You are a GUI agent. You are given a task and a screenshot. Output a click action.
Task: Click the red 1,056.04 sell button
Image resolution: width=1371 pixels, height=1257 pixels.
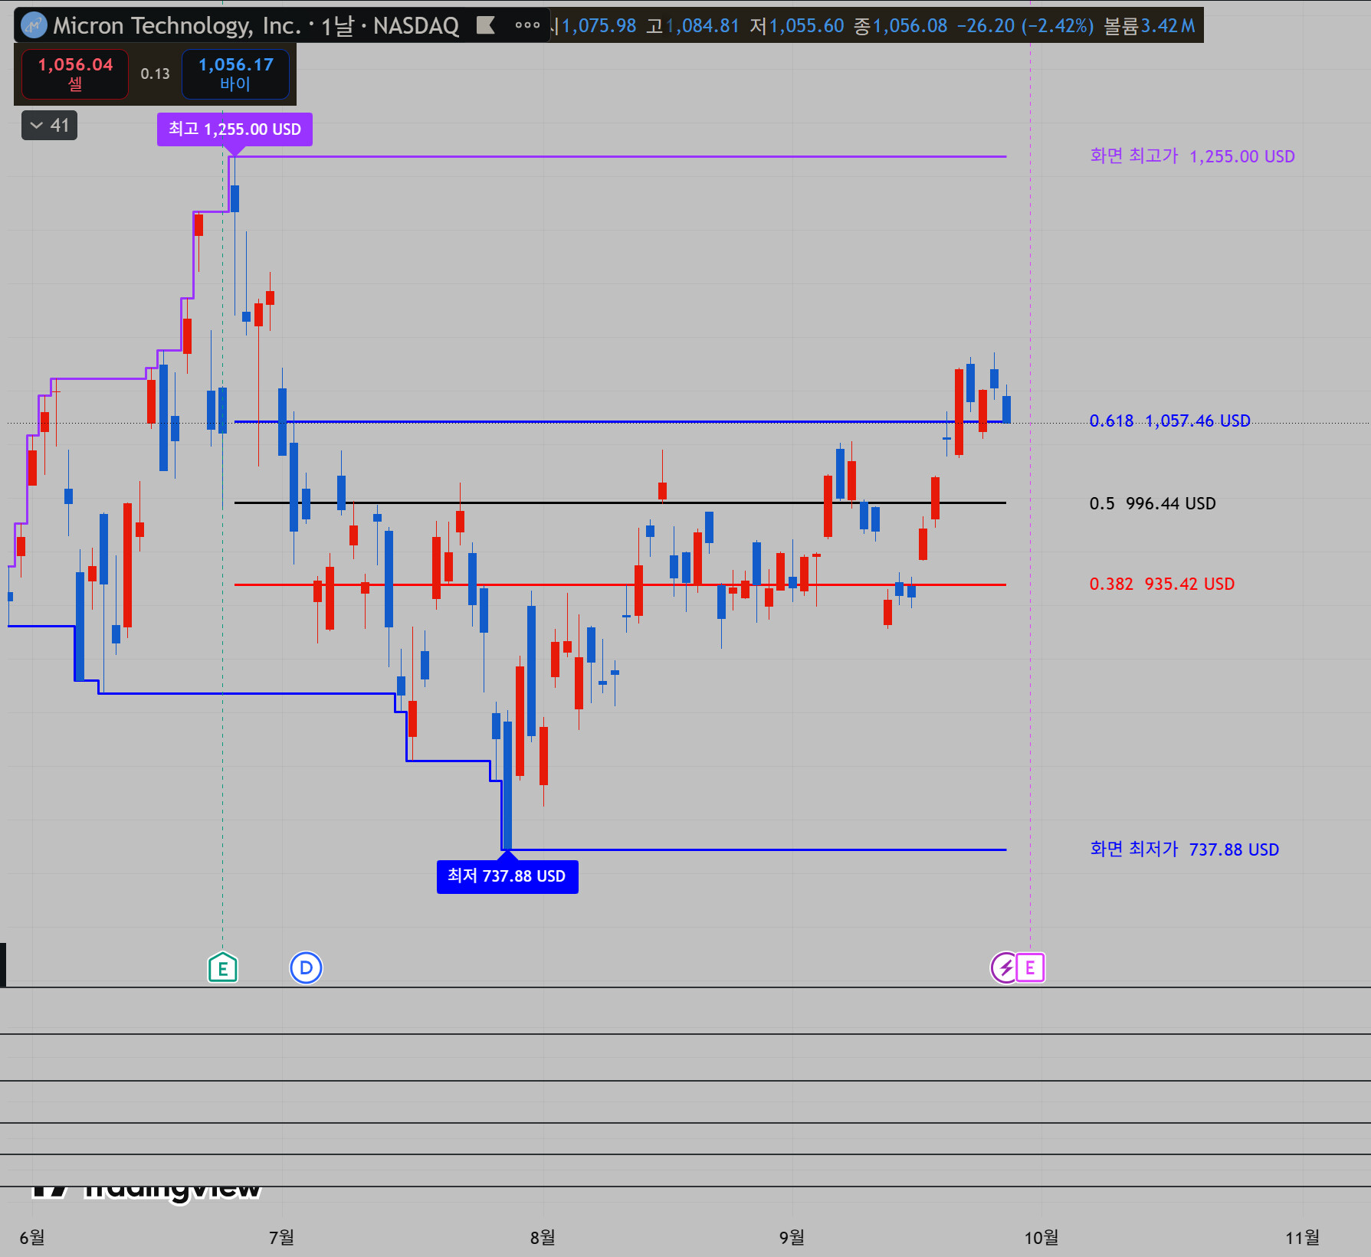coord(75,74)
